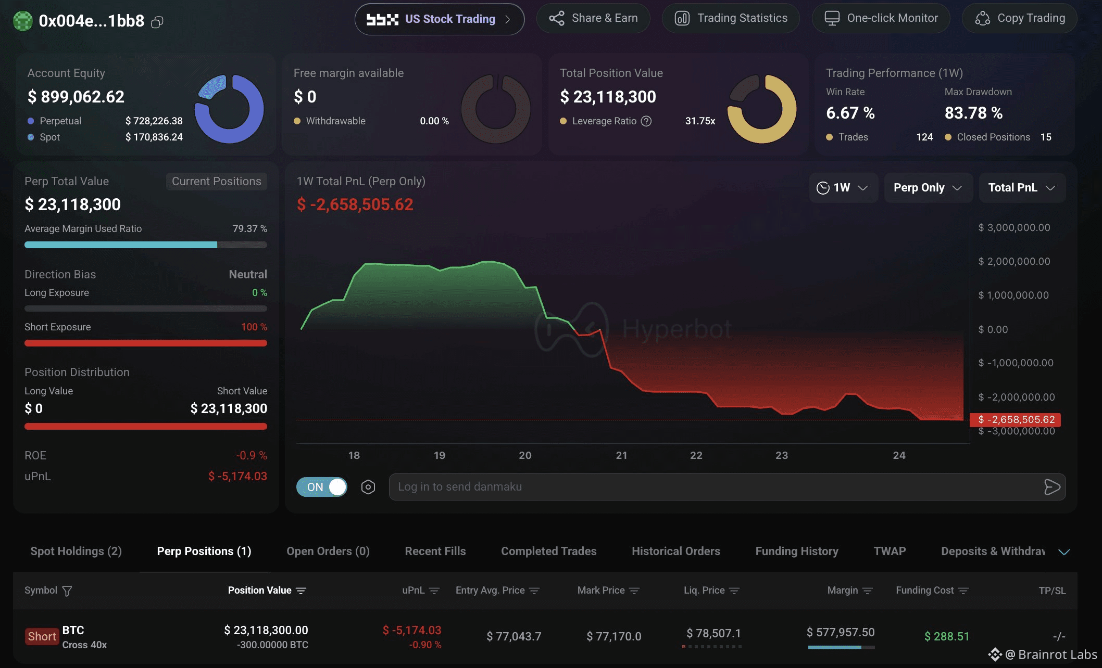Click the $ 78,507.1 liquidation price
The height and width of the screenshot is (668, 1102).
[713, 634]
